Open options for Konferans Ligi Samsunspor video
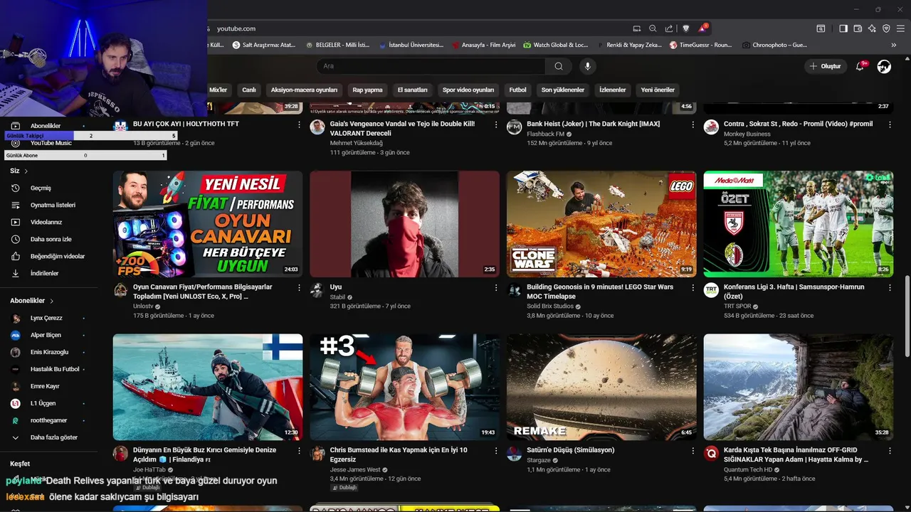 (x=890, y=288)
